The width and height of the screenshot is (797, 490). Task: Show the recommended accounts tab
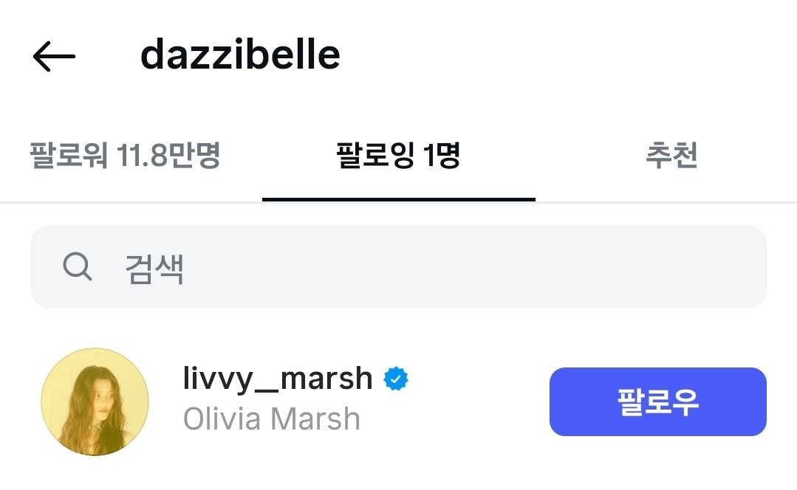pyautogui.click(x=671, y=156)
